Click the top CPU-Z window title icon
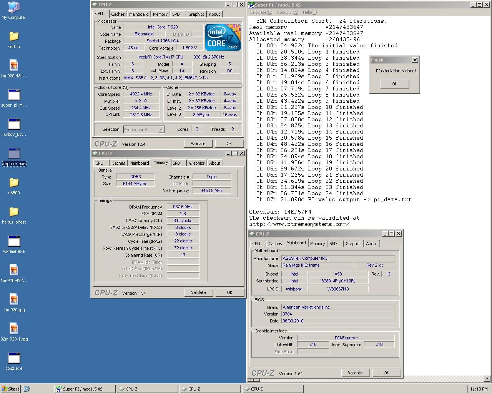Viewport: 492px width, 394px height. [x=95, y=5]
